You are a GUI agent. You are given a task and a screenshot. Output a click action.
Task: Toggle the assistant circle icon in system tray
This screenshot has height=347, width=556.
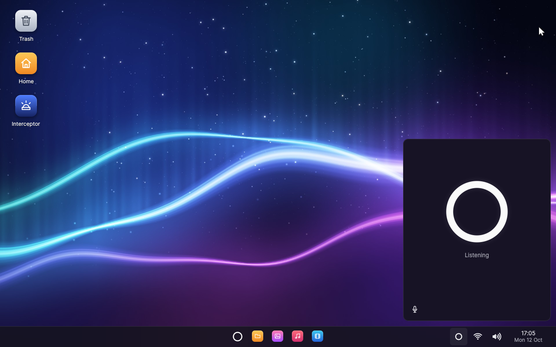click(x=459, y=337)
